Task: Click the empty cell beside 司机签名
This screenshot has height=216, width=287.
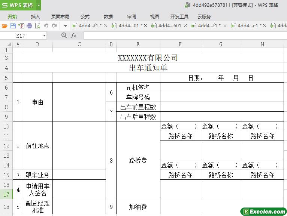Action: [222, 87]
